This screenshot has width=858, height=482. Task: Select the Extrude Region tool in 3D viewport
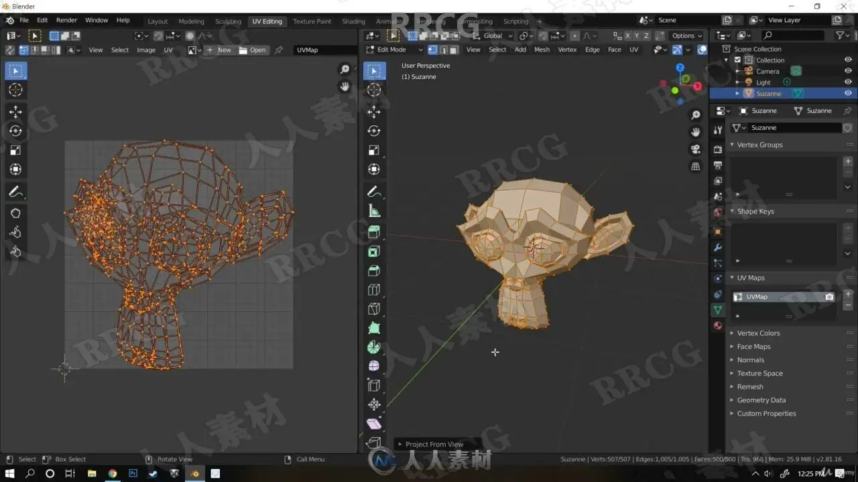pyautogui.click(x=374, y=232)
